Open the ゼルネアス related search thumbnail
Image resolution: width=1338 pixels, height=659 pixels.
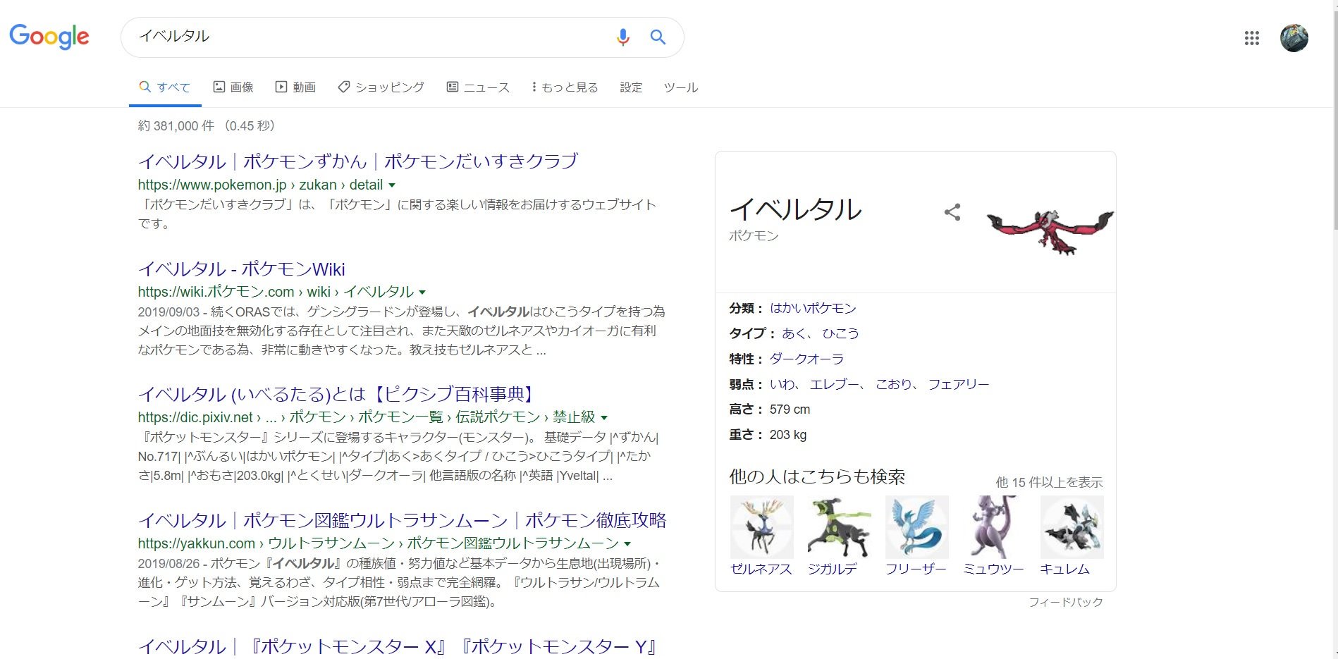(762, 527)
